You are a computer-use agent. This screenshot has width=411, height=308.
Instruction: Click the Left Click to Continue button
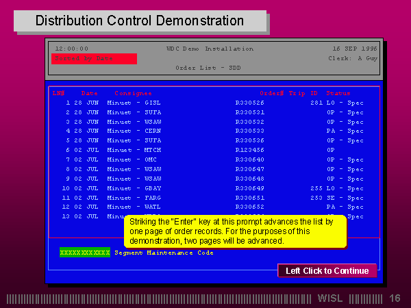[327, 271]
